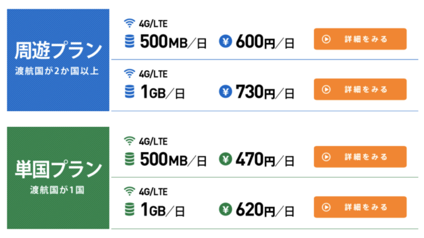Image resolution: width=424 pixels, height=238 pixels.
Task: Click the play icon on the 600円 details button
Action: (x=326, y=39)
